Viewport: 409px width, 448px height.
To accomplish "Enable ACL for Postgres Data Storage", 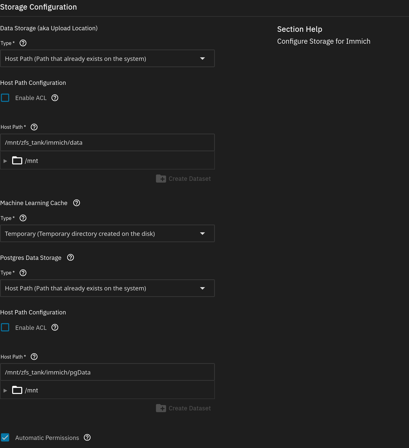I will (x=5, y=328).
